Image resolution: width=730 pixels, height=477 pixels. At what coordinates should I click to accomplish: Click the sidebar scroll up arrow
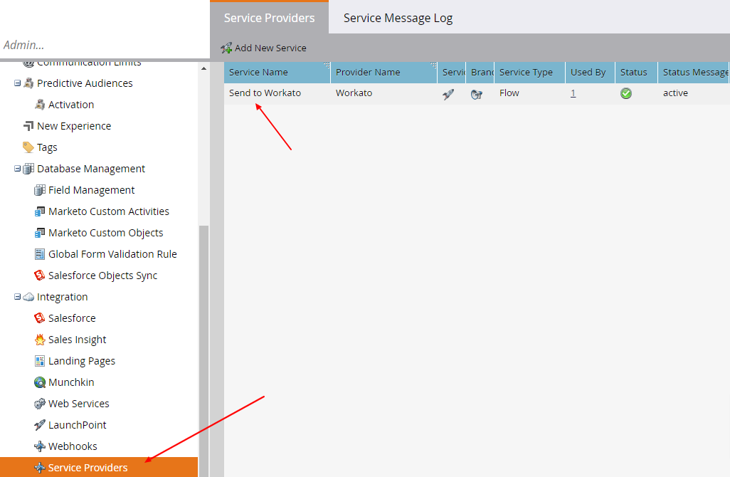tap(203, 69)
